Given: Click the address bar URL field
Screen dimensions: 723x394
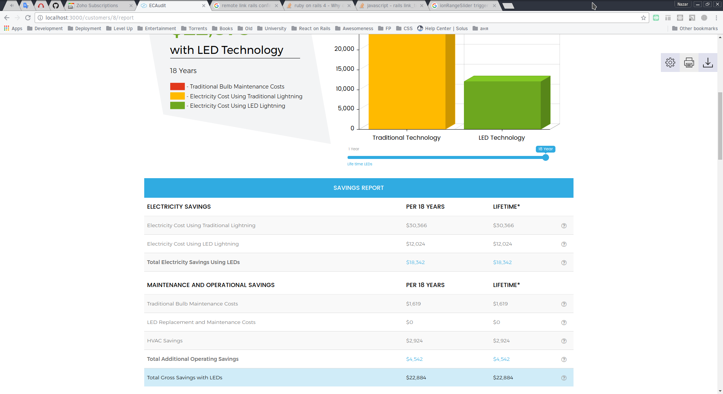Looking at the screenshot, I should coord(339,18).
